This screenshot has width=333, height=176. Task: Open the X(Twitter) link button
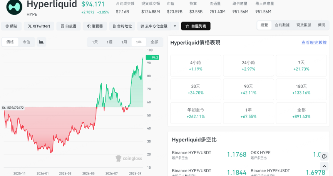(39, 26)
